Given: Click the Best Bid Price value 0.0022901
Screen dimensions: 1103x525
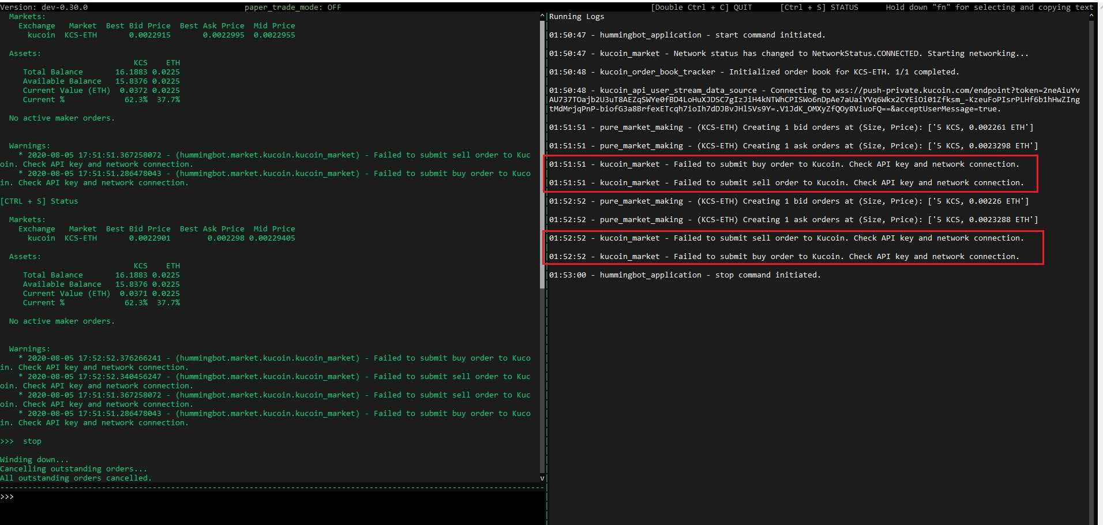Looking at the screenshot, I should [x=149, y=238].
